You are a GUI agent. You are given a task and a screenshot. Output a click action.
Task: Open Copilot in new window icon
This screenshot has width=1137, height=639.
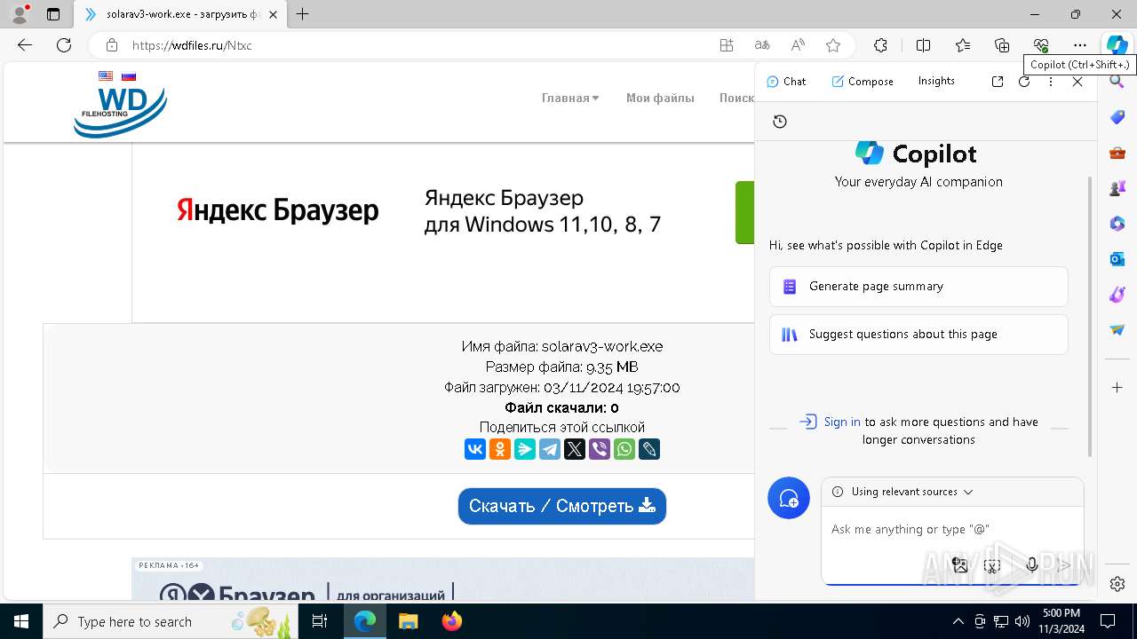click(998, 81)
